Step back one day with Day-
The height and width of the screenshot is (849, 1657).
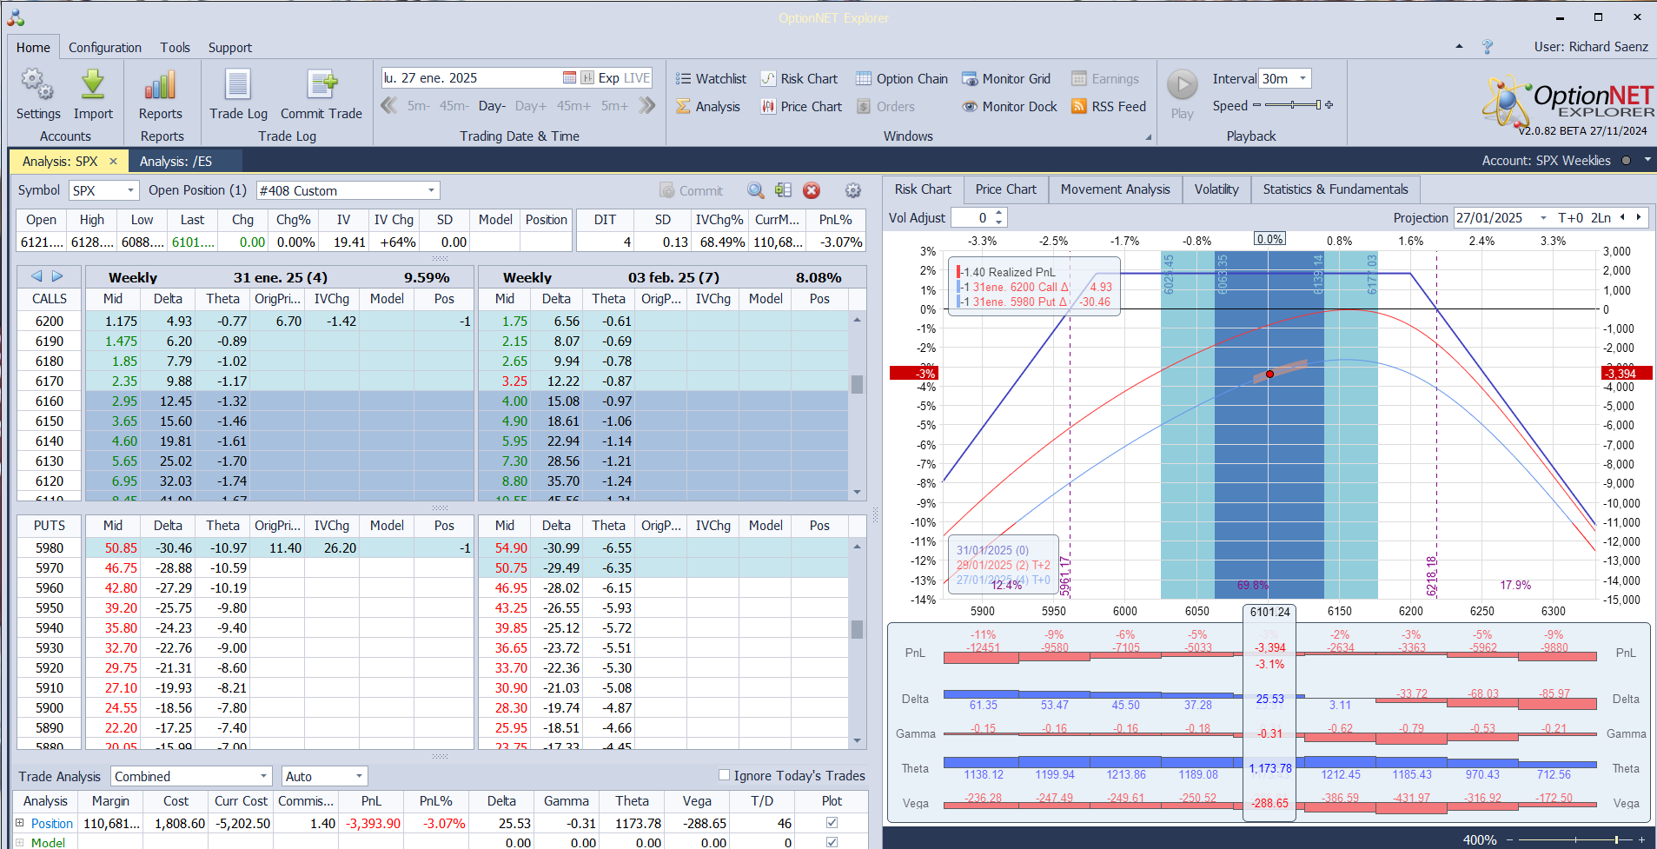492,106
